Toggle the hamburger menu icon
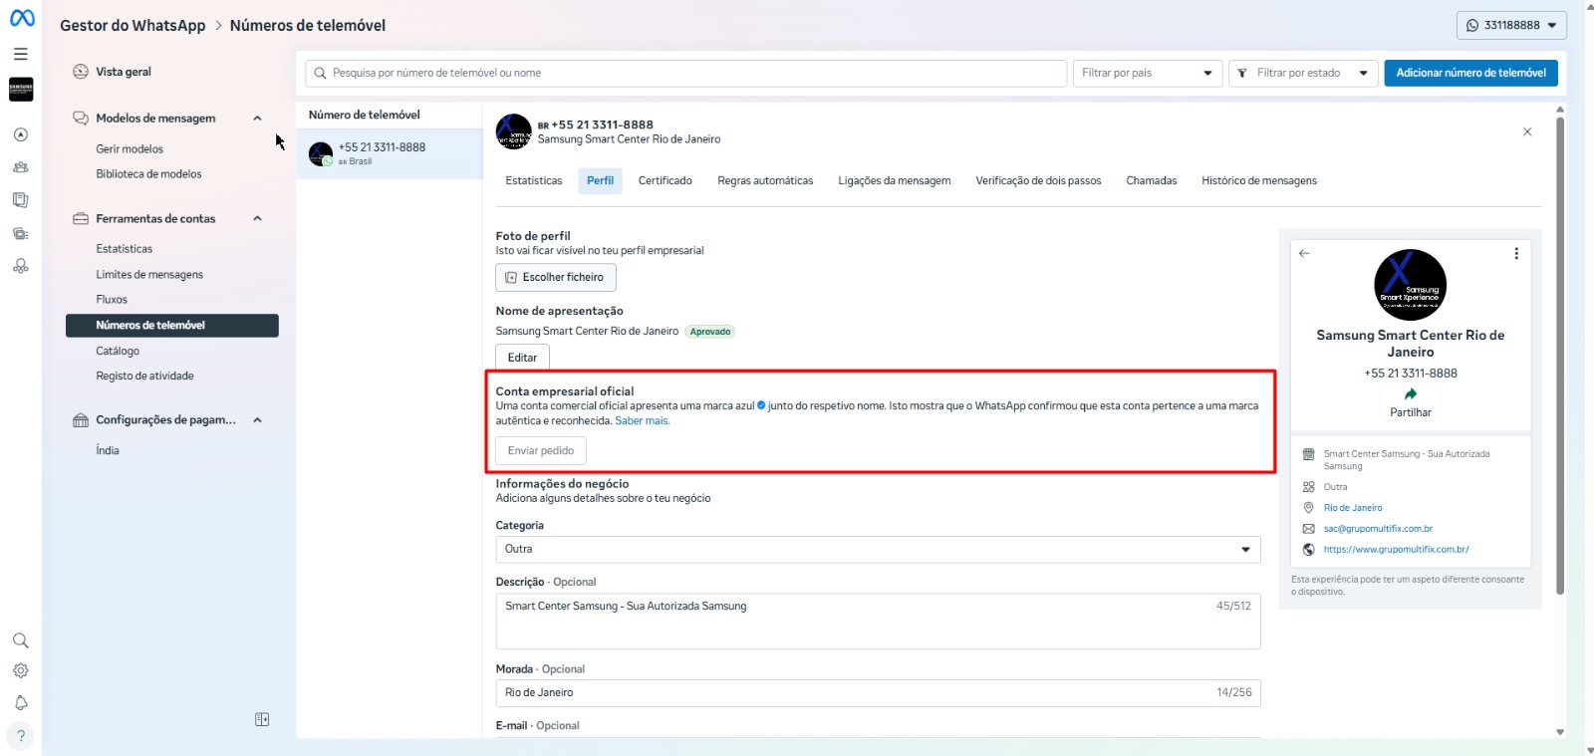The image size is (1594, 756). pos(21,54)
